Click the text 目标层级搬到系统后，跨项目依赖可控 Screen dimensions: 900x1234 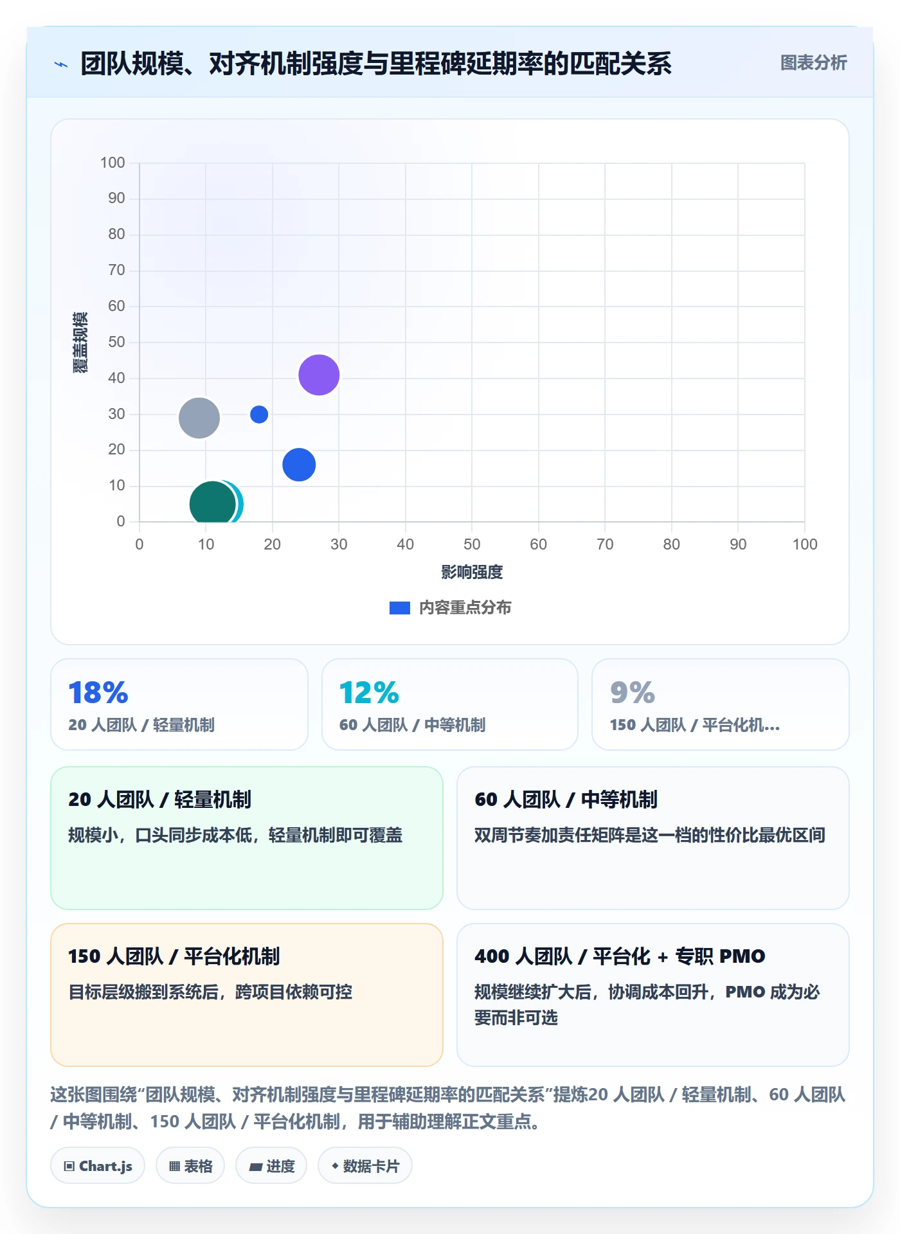[210, 992]
